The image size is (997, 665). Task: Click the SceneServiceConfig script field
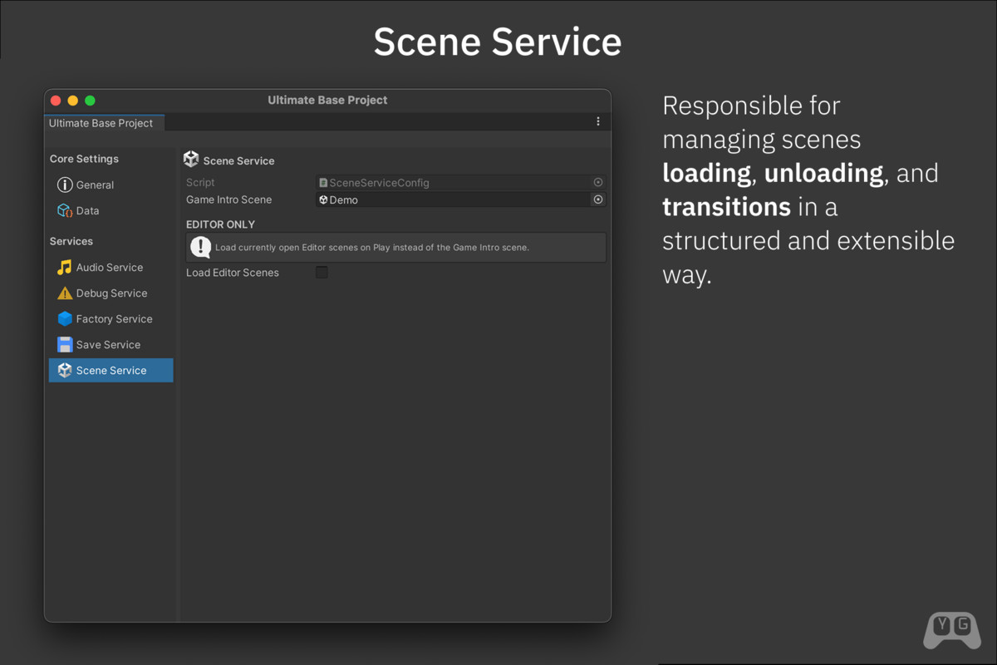coord(453,183)
